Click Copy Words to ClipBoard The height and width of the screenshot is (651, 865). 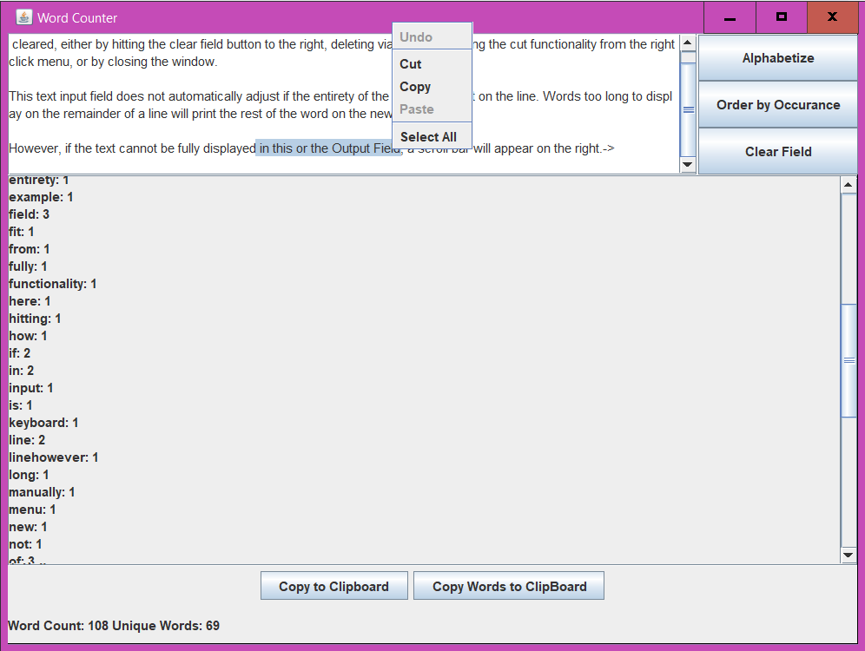click(509, 585)
